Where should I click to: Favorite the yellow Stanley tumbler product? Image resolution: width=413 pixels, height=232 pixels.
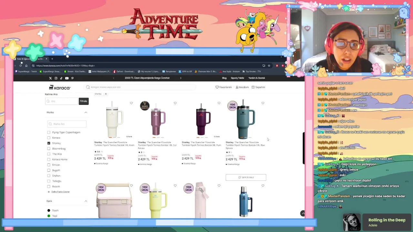[175, 186]
